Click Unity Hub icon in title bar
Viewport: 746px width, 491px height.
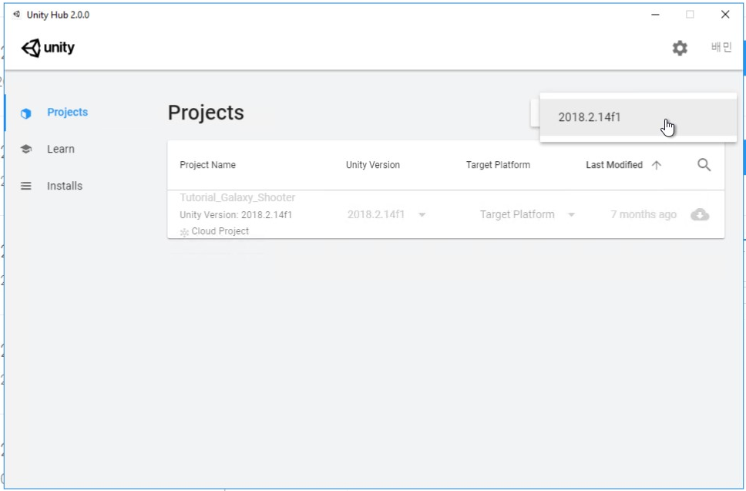pos(17,15)
